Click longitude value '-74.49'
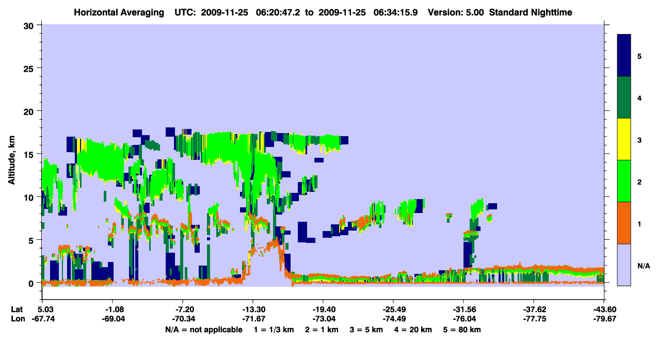Image resolution: width=671 pixels, height=344 pixels. [393, 319]
